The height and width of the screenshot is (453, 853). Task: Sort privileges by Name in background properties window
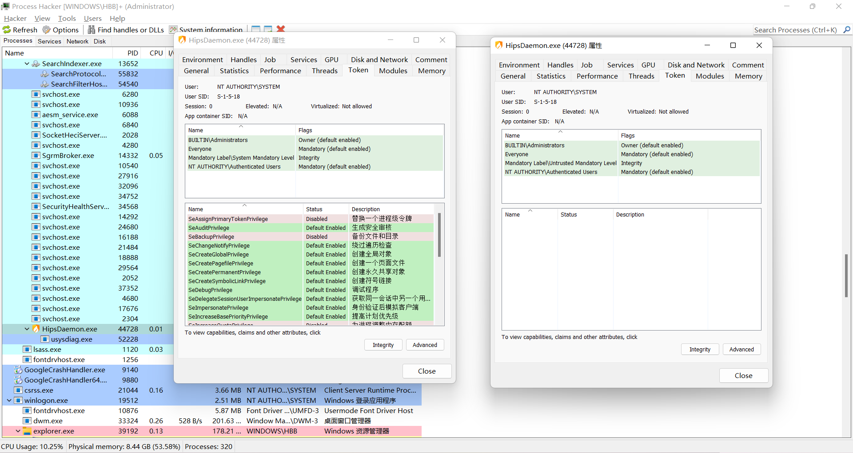244,209
